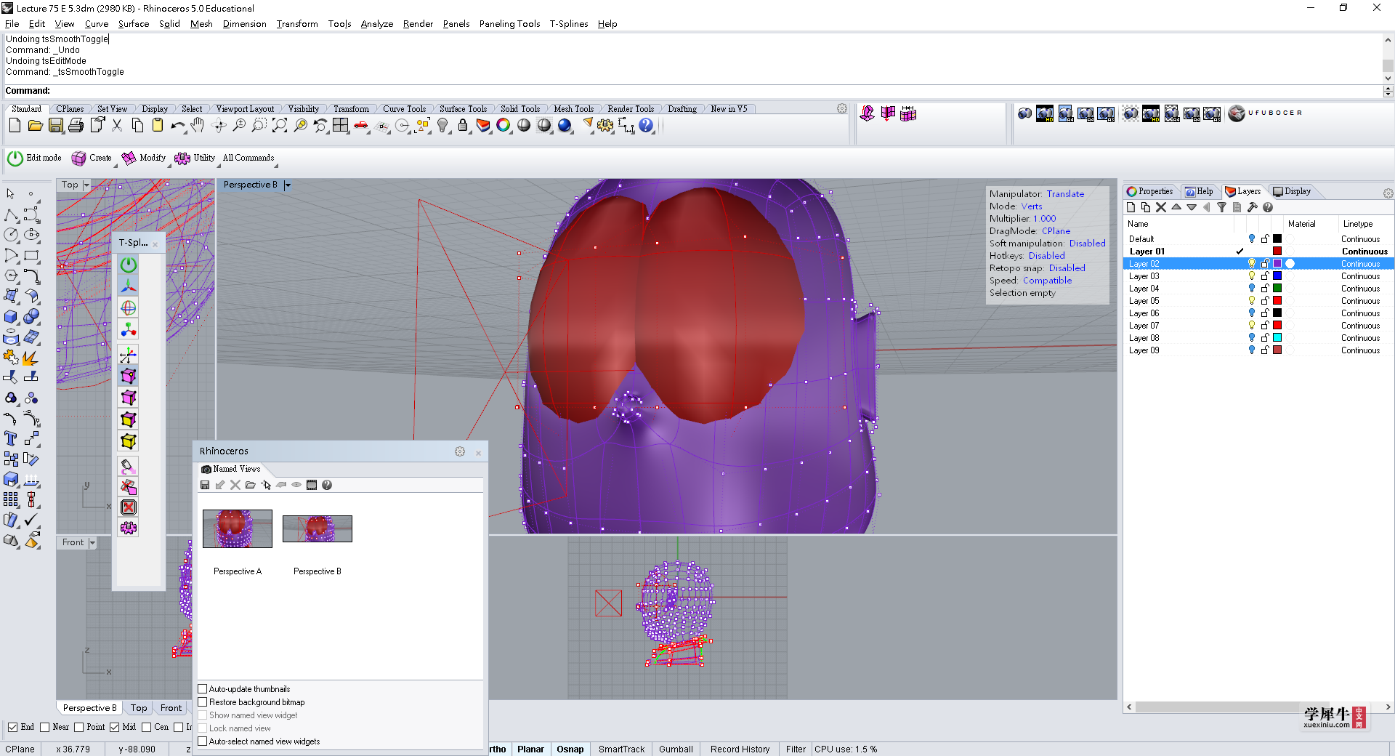The width and height of the screenshot is (1395, 756).
Task: Open a file with the folder icon
Action: pyautogui.click(x=35, y=126)
